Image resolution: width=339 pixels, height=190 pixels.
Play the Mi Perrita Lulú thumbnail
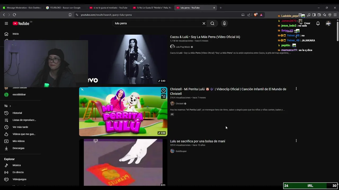pyautogui.click(x=123, y=111)
